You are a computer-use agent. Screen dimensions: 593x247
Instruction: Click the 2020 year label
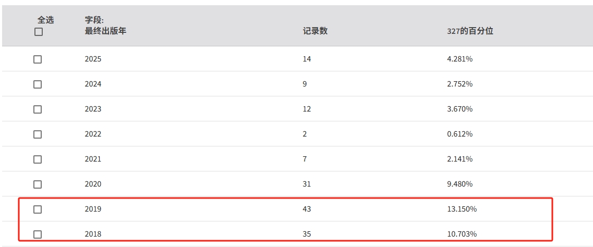click(x=93, y=184)
